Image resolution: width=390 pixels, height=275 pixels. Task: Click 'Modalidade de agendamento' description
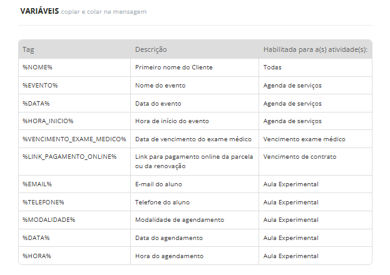[x=180, y=220]
